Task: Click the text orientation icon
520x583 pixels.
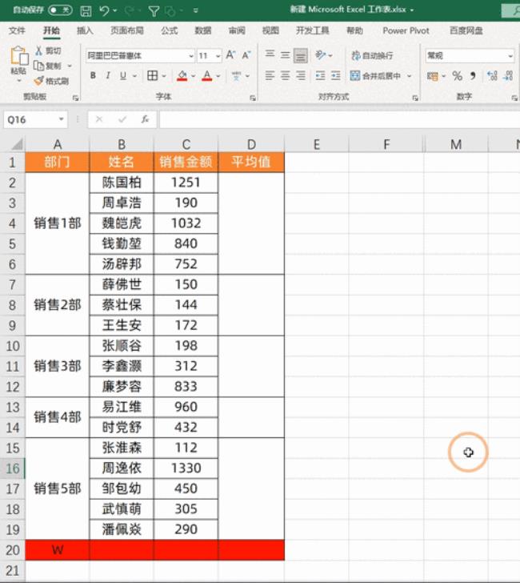Action: [x=320, y=55]
